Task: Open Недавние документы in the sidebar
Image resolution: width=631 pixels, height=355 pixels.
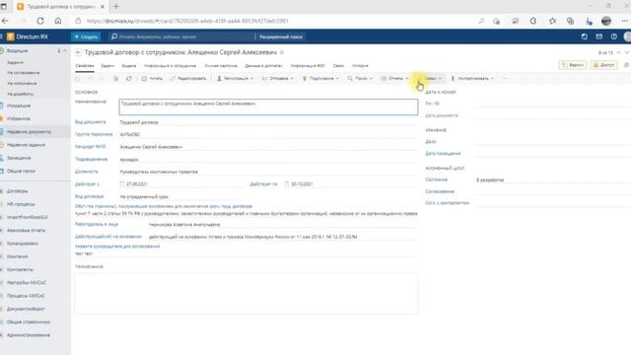Action: click(29, 131)
